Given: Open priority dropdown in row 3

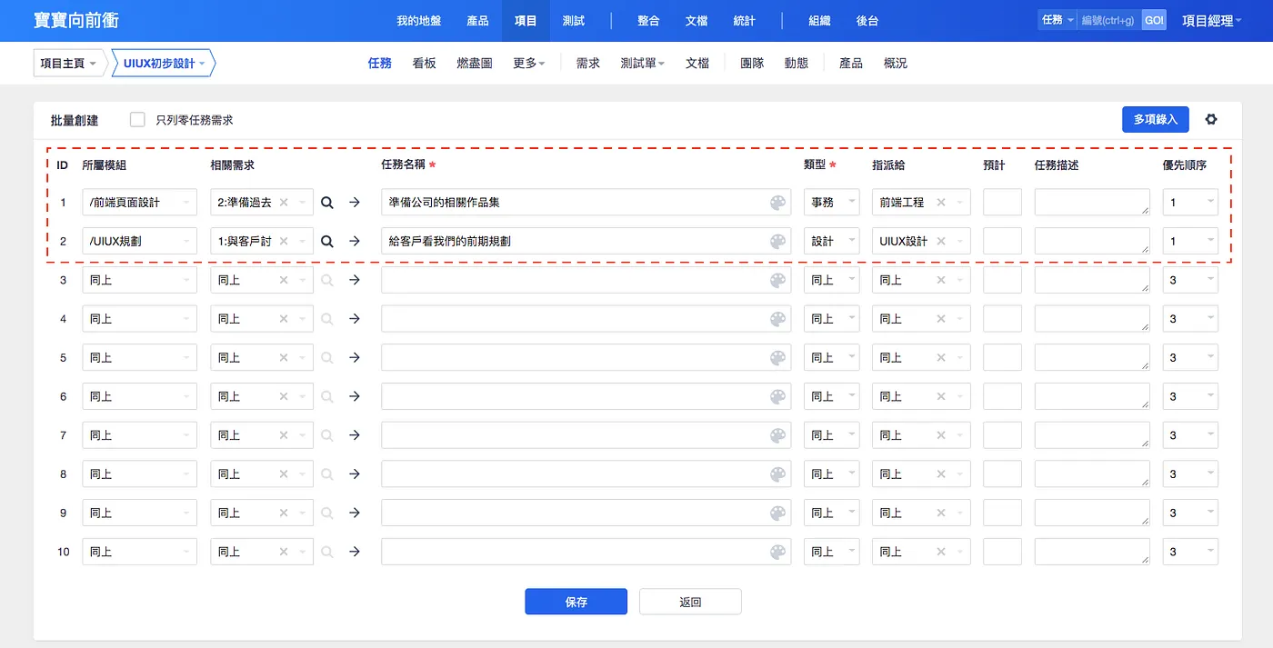Looking at the screenshot, I should pos(1190,280).
